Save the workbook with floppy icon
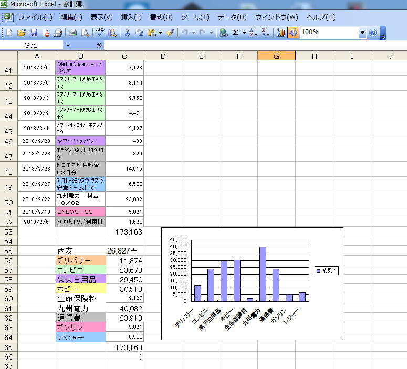 pyautogui.click(x=34, y=33)
